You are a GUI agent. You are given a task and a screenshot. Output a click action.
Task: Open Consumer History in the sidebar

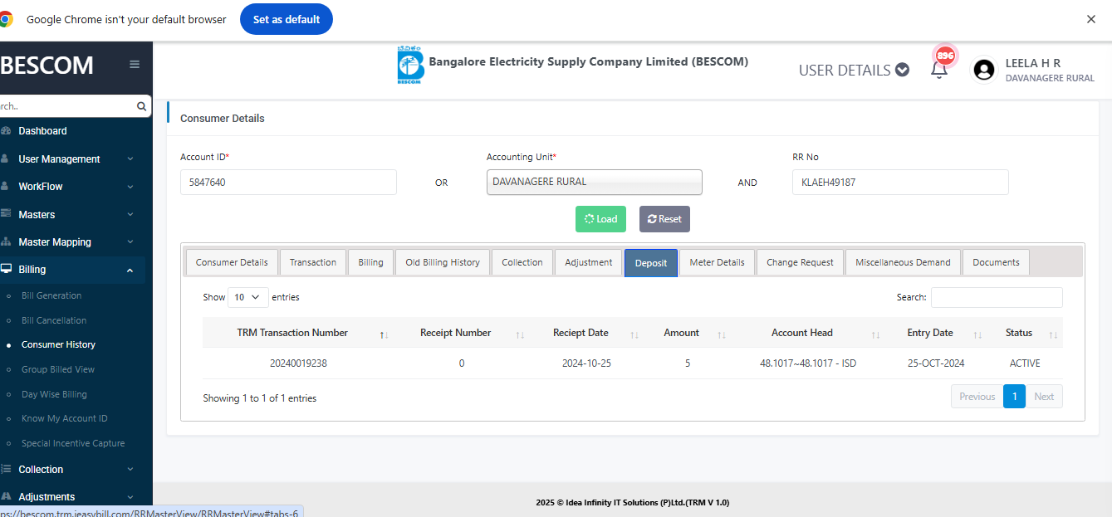pos(58,344)
